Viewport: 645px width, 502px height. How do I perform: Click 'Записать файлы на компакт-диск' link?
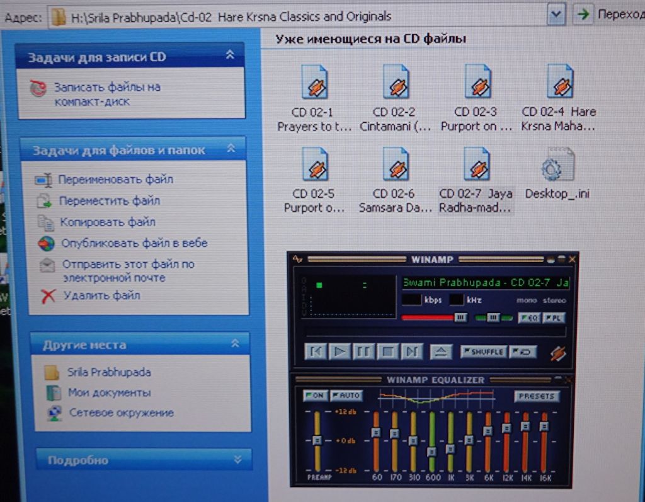point(107,94)
